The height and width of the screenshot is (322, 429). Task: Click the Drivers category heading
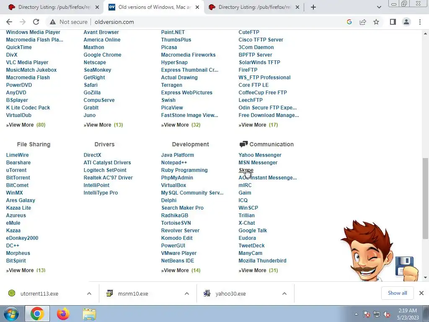pyautogui.click(x=104, y=144)
